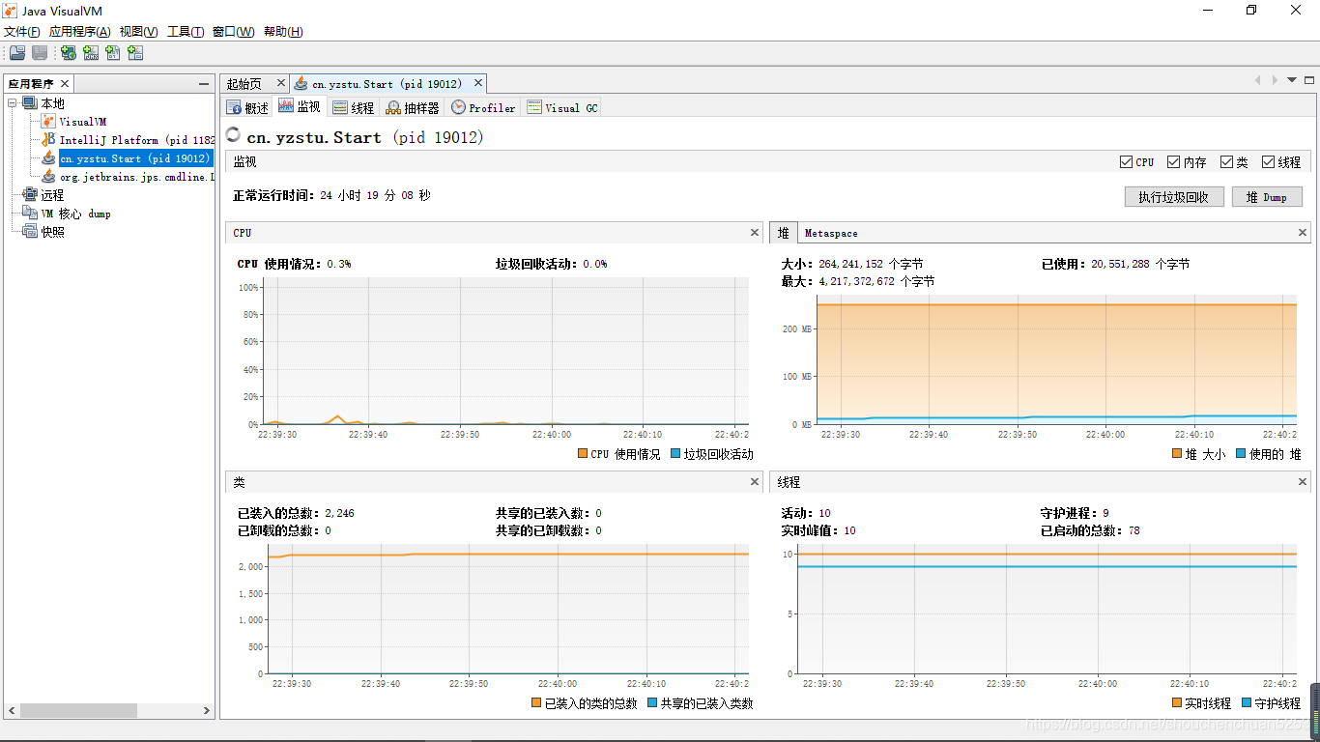Click the Add JMX Connection toolbar icon
Image resolution: width=1320 pixels, height=742 pixels.
91,53
